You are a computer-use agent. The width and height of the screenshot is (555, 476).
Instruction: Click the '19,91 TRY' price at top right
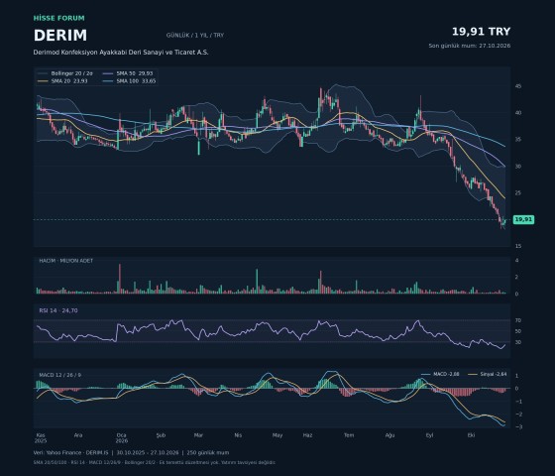tap(481, 32)
